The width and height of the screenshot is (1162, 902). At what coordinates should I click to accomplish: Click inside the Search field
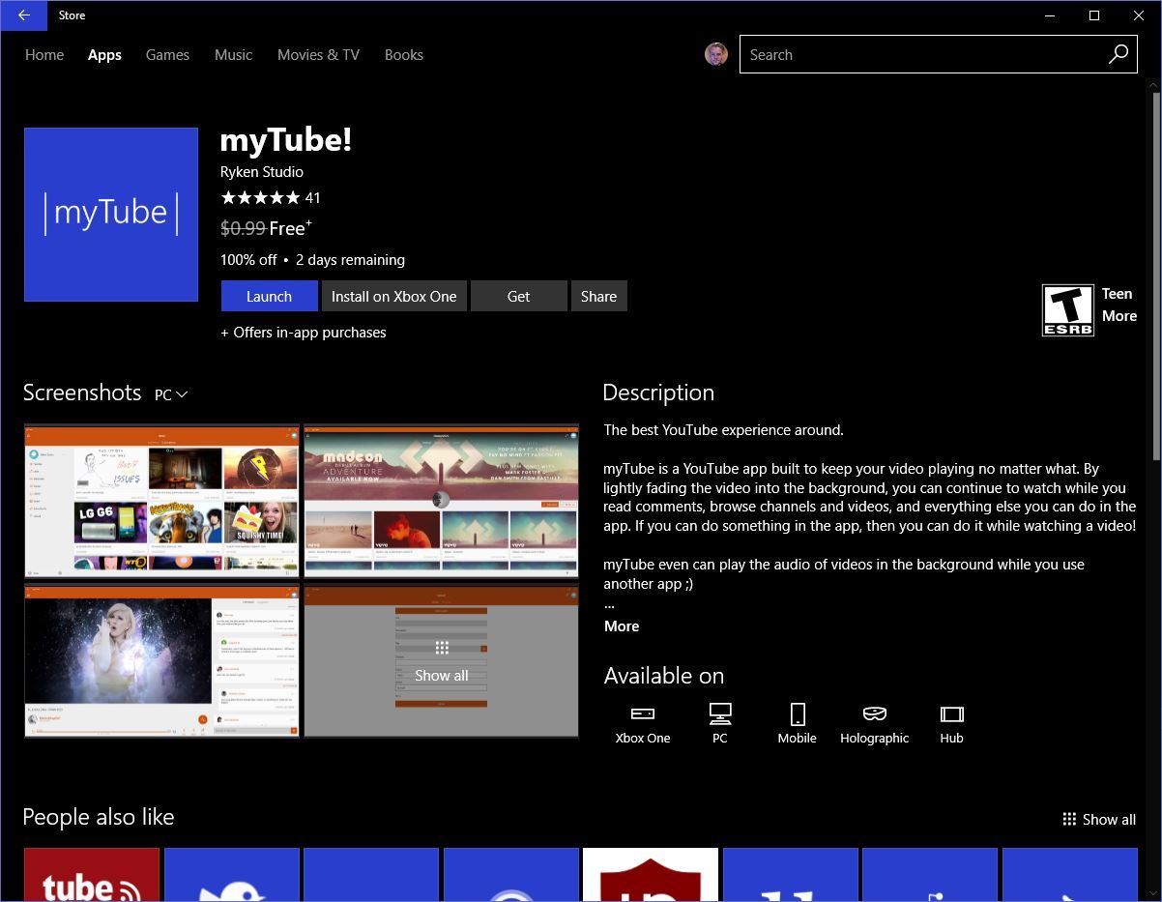click(918, 54)
